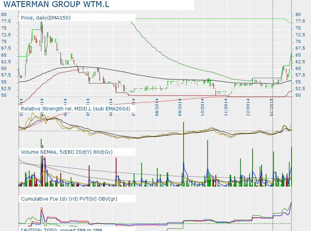Click the 57.5 value on right price axis
This screenshot has width=311, height=231.
click(300, 75)
